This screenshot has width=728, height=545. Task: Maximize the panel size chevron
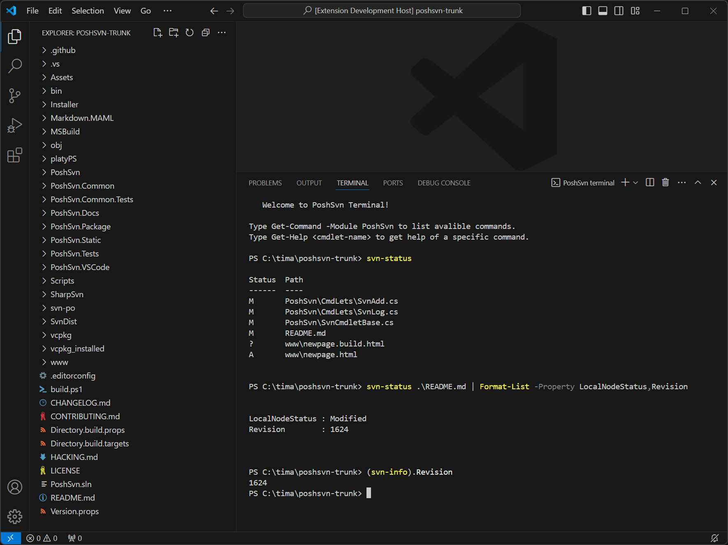[698, 182]
